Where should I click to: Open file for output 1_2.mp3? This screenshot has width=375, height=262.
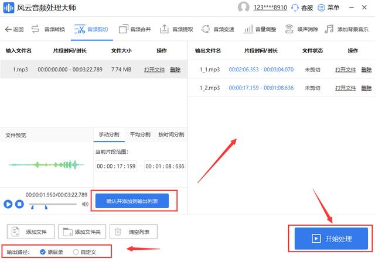346,88
